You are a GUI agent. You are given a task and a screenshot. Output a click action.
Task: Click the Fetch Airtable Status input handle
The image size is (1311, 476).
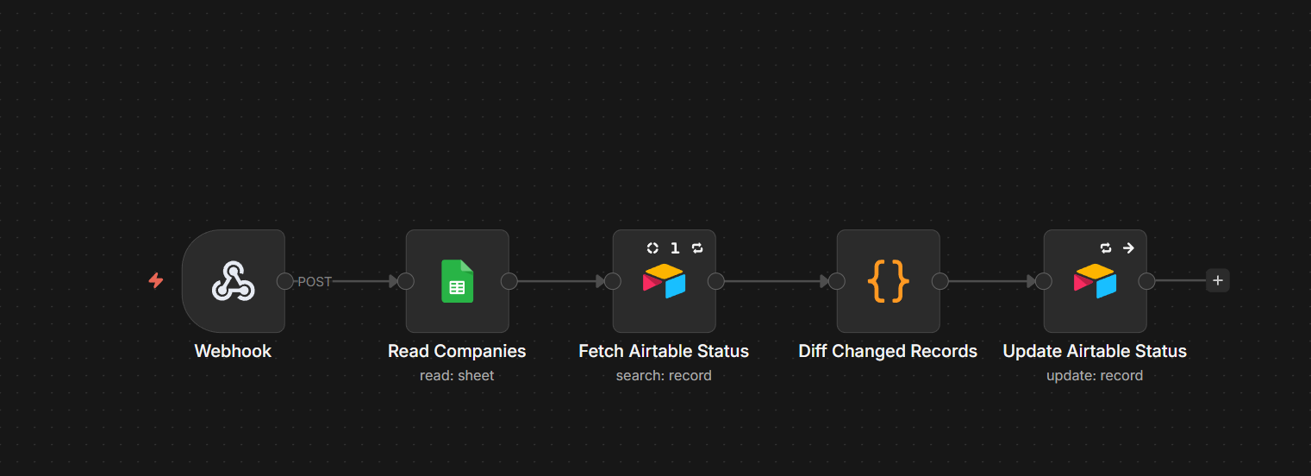613,281
